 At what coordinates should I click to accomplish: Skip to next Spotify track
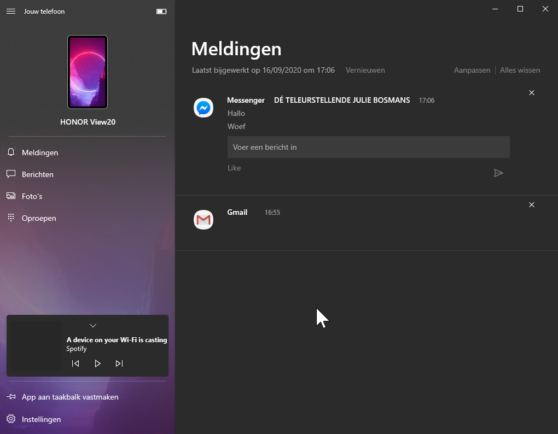tap(119, 363)
